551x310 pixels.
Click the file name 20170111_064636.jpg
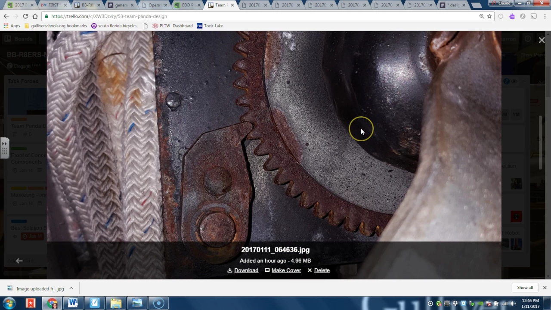275,250
